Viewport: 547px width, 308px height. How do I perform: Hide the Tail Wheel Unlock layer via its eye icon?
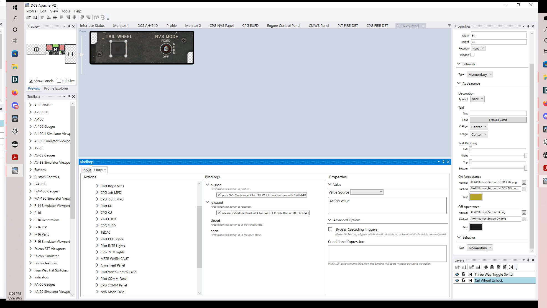point(457,280)
